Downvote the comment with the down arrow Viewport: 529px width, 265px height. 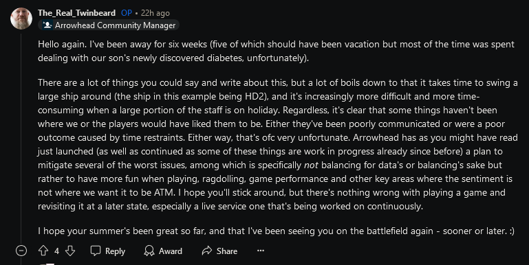coord(70,251)
